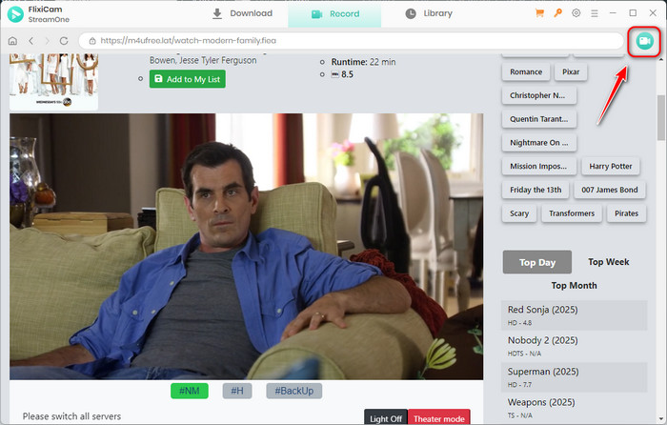The height and width of the screenshot is (425, 667).
Task: Open the settings gear icon
Action: click(x=576, y=13)
